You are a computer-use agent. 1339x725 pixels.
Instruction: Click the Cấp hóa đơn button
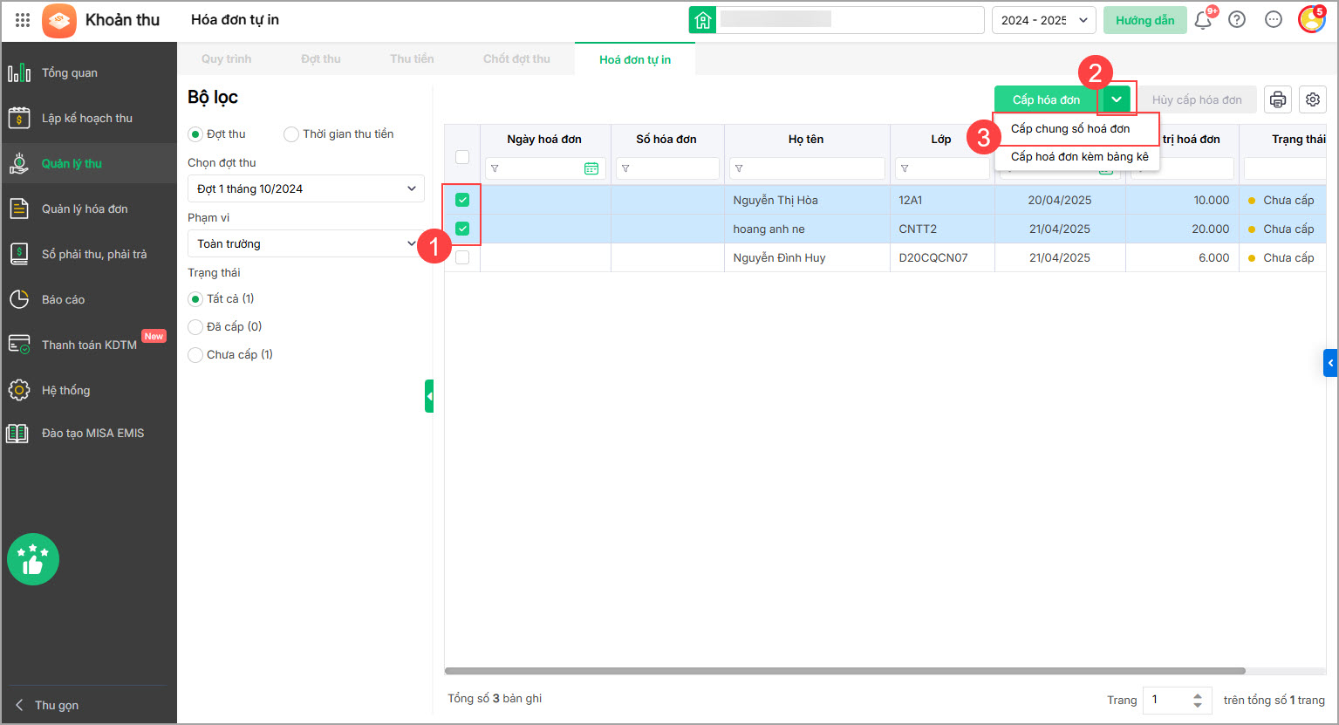(x=1047, y=99)
